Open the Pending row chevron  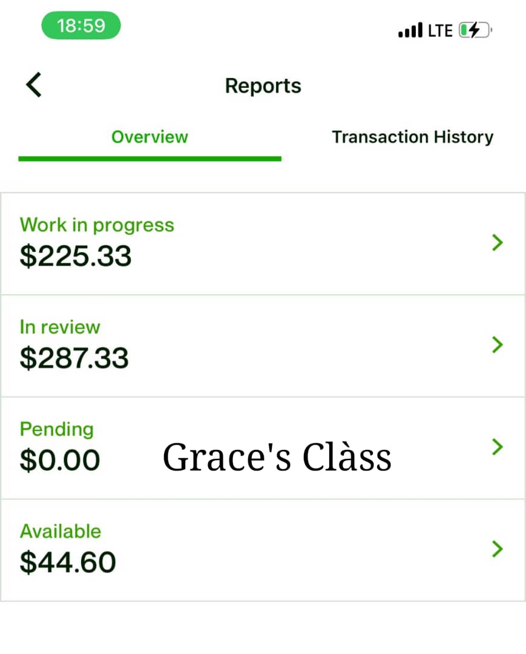497,447
